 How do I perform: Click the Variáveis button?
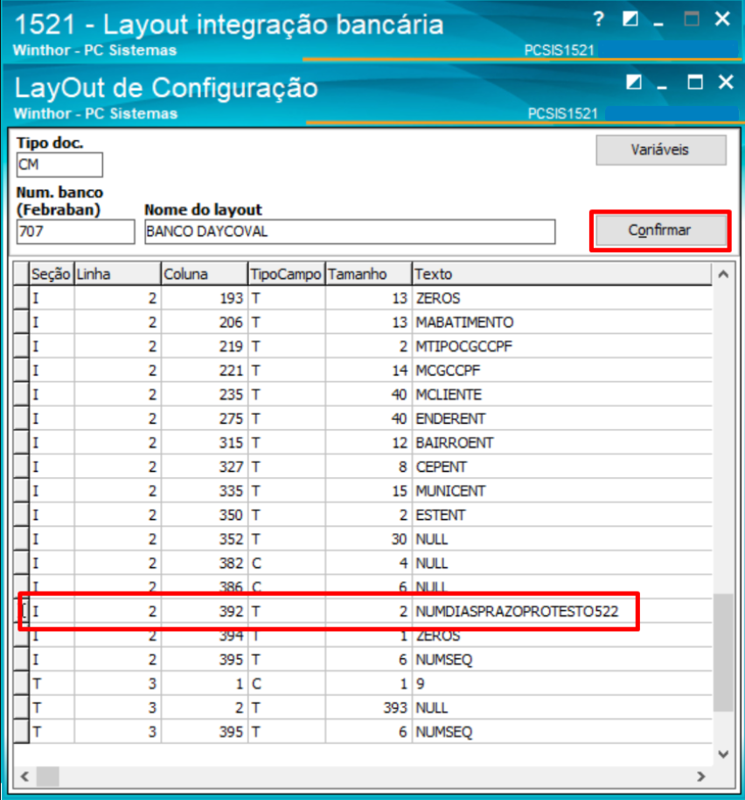[x=661, y=150]
